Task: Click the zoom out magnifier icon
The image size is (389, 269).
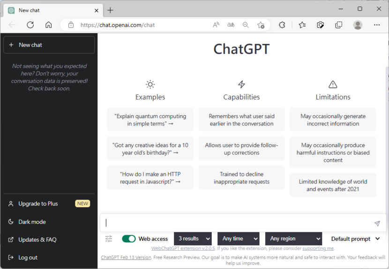Action: click(246, 25)
